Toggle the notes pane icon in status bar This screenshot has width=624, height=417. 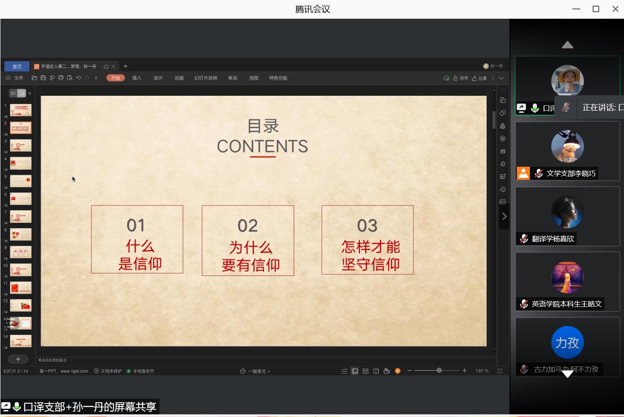coord(344,371)
